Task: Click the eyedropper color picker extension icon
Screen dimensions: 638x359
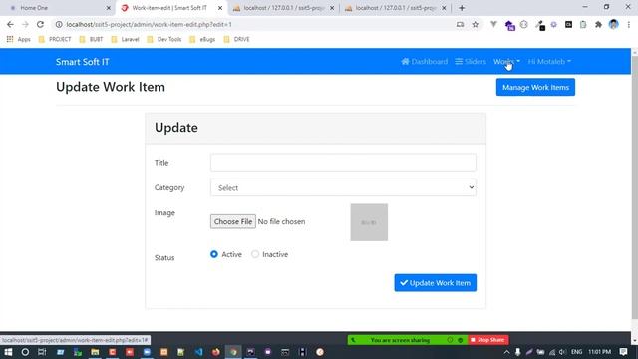Action: coord(540,25)
